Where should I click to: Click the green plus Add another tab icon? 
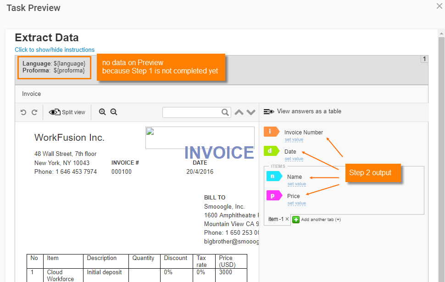click(x=296, y=220)
